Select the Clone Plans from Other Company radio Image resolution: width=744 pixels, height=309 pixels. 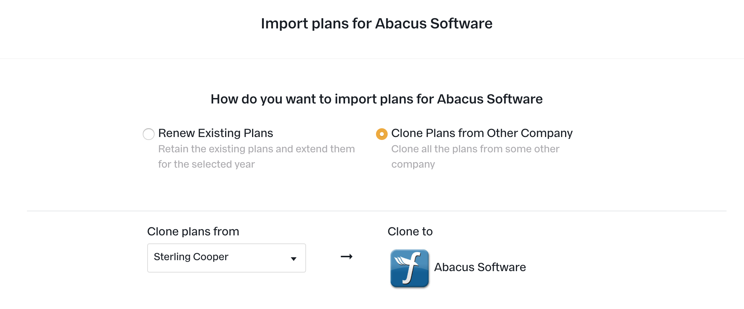[381, 134]
